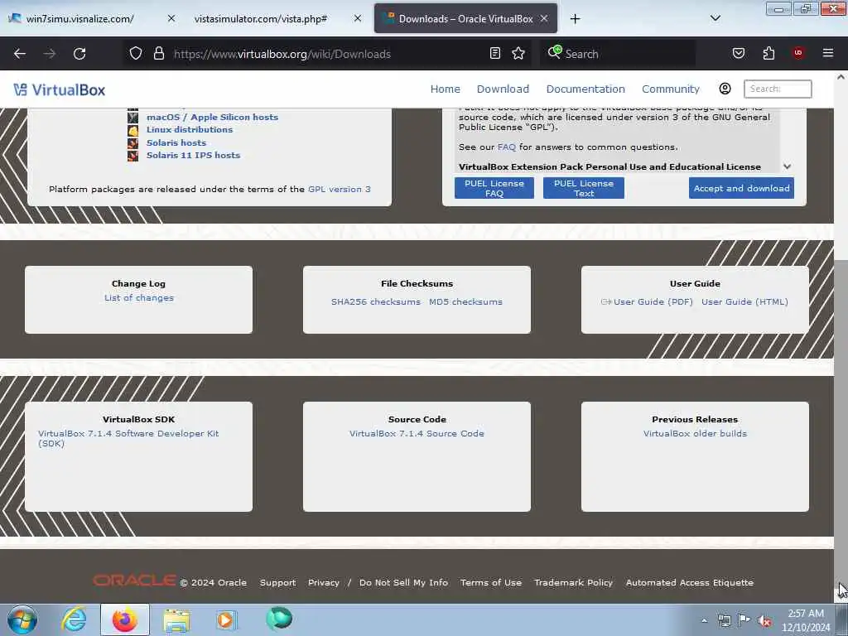The width and height of the screenshot is (848, 636).
Task: Open VirtualBox 7.1.4 Source Code link
Action: pos(417,434)
